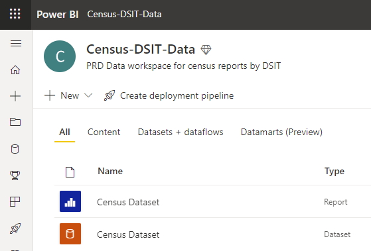Click the Census-DSIT-Data workspace avatar
This screenshot has height=251, width=371.
click(x=60, y=56)
